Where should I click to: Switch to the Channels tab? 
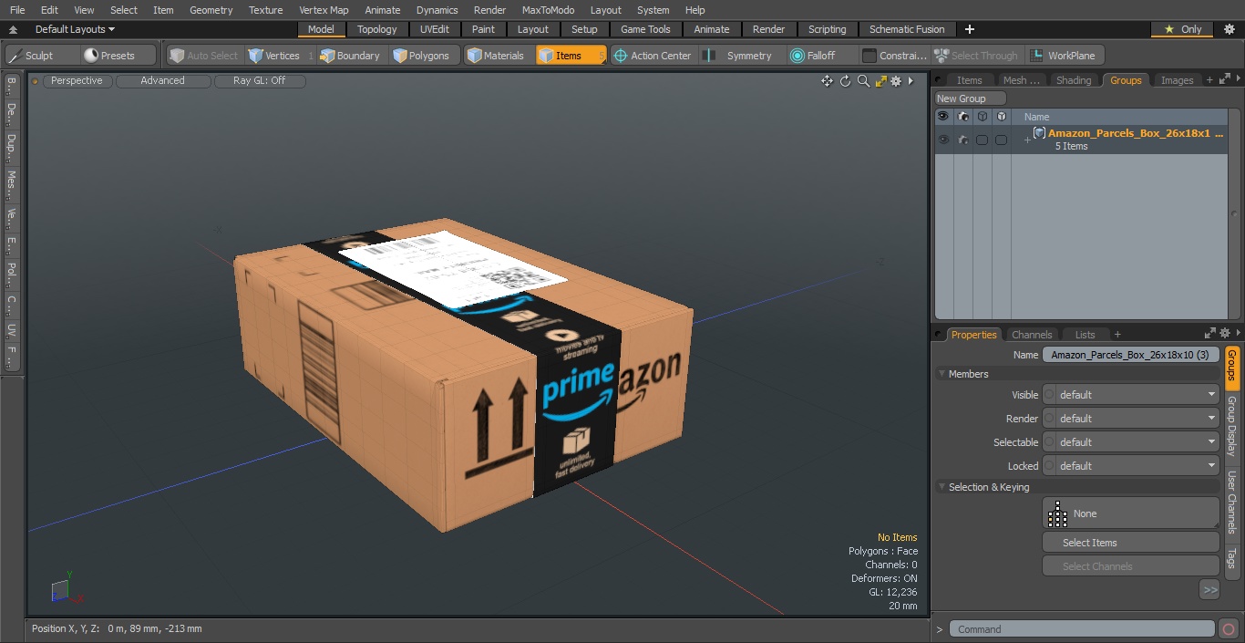point(1032,335)
